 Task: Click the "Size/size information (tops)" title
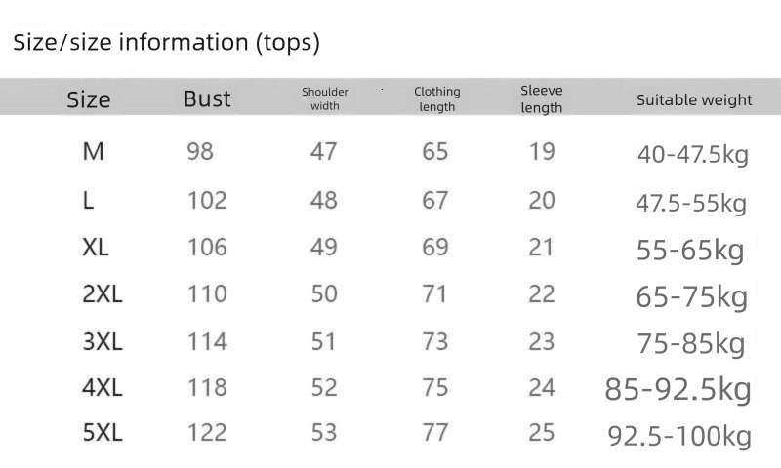(x=166, y=43)
